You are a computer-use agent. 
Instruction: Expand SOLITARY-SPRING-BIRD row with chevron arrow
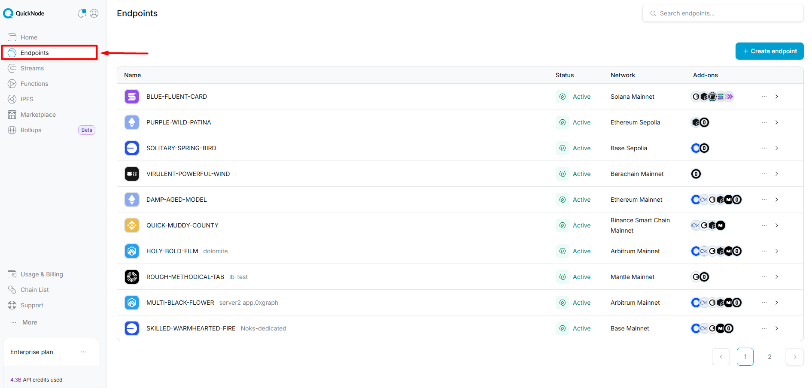[x=776, y=148]
